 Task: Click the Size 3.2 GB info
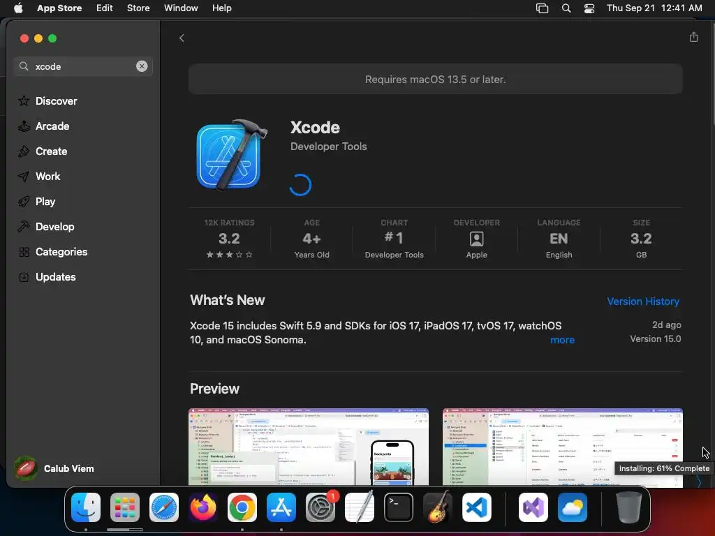(641, 239)
